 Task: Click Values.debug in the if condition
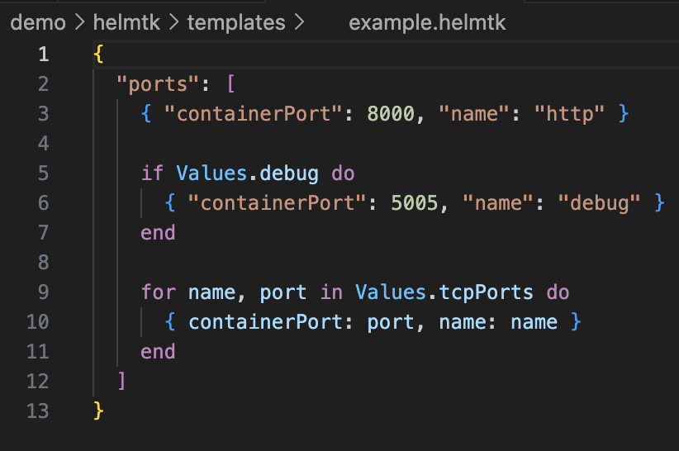pyautogui.click(x=249, y=173)
